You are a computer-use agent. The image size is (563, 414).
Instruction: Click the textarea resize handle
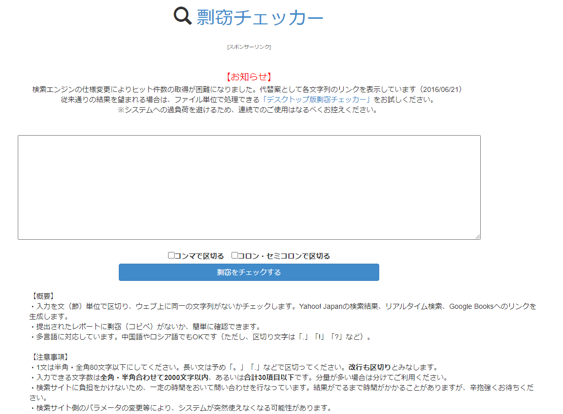(478, 236)
